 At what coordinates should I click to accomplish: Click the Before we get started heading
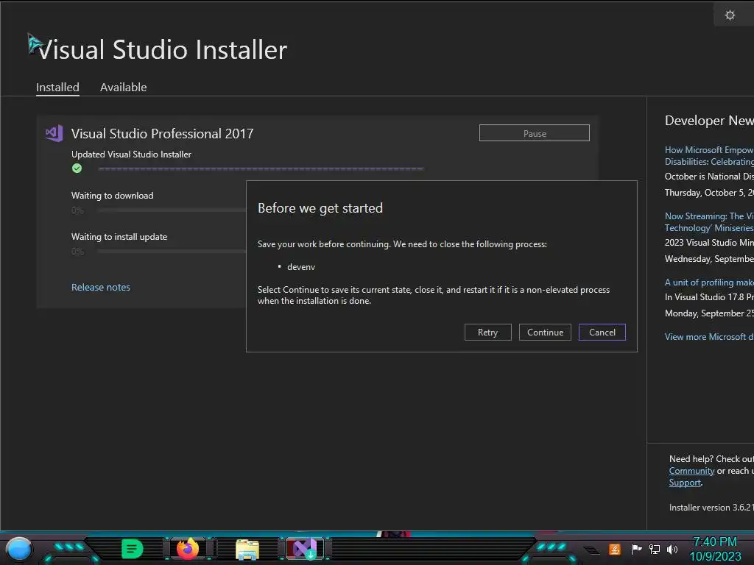[320, 208]
